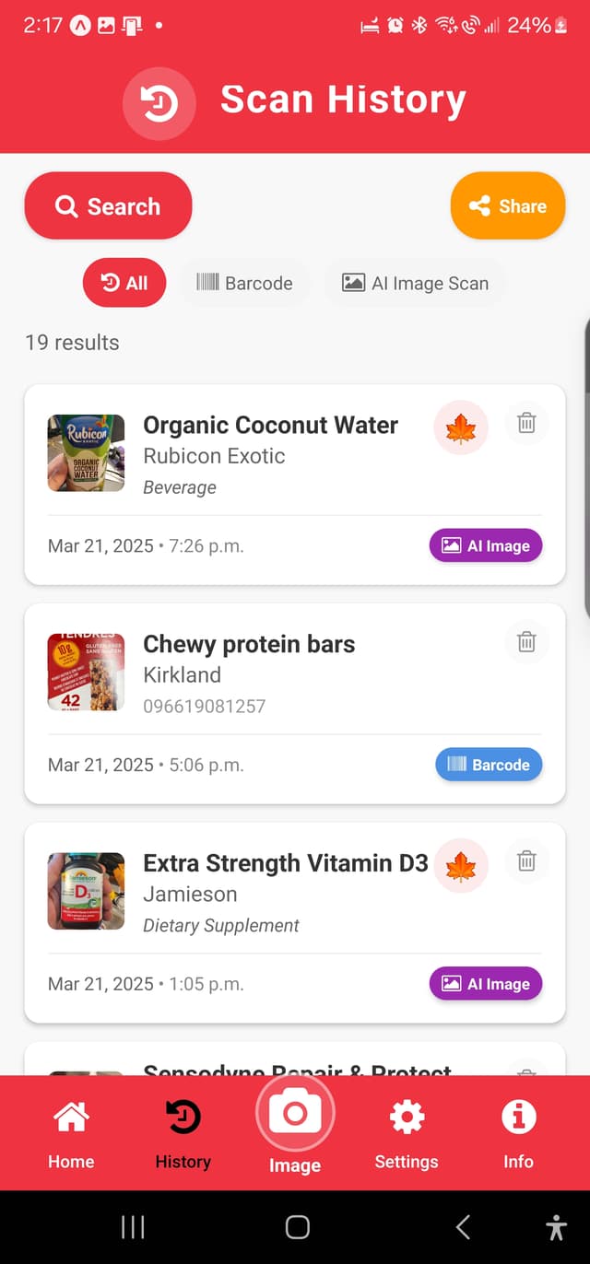Viewport: 590px width, 1264px height.
Task: Delete the Organic Coconut Water scan entry
Action: click(526, 423)
